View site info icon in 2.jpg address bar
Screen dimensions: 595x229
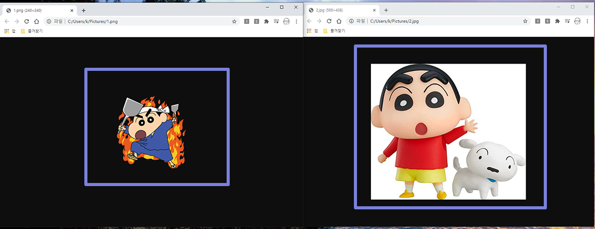pos(351,21)
